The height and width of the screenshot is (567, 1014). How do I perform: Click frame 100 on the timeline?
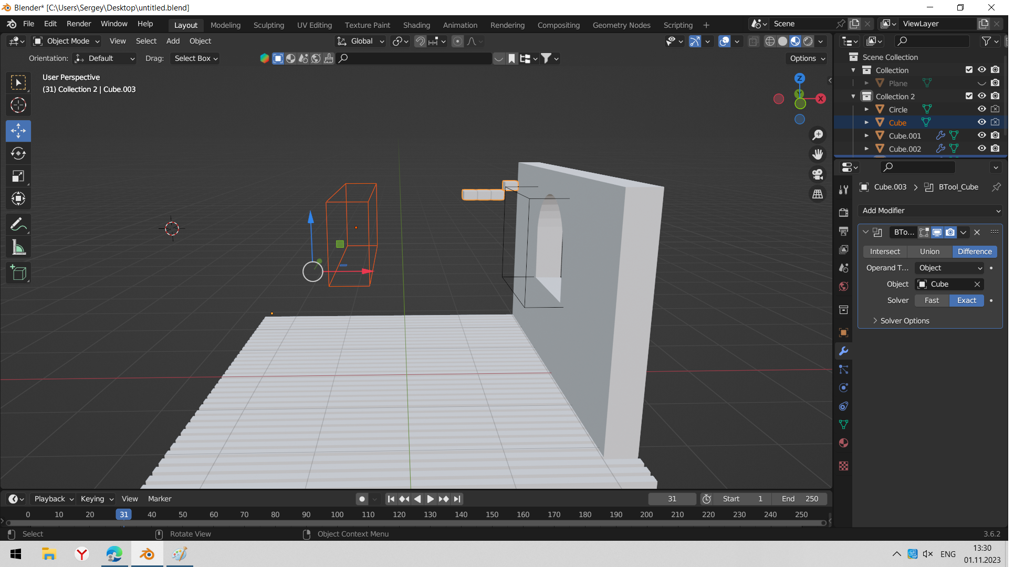[x=337, y=514]
